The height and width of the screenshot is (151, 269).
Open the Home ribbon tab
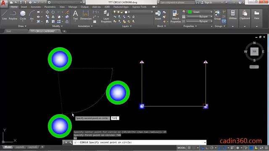click(14, 7)
